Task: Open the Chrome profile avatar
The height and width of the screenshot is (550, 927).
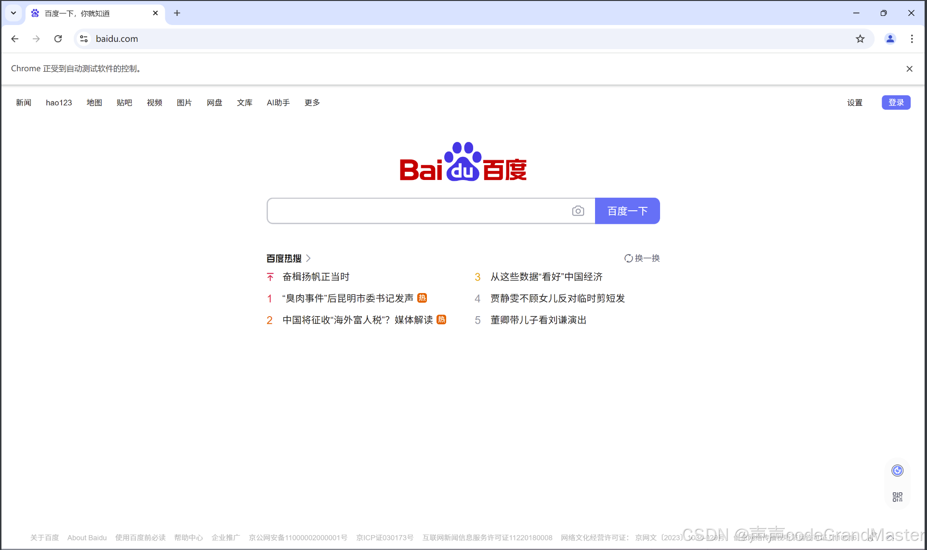Action: pos(890,39)
